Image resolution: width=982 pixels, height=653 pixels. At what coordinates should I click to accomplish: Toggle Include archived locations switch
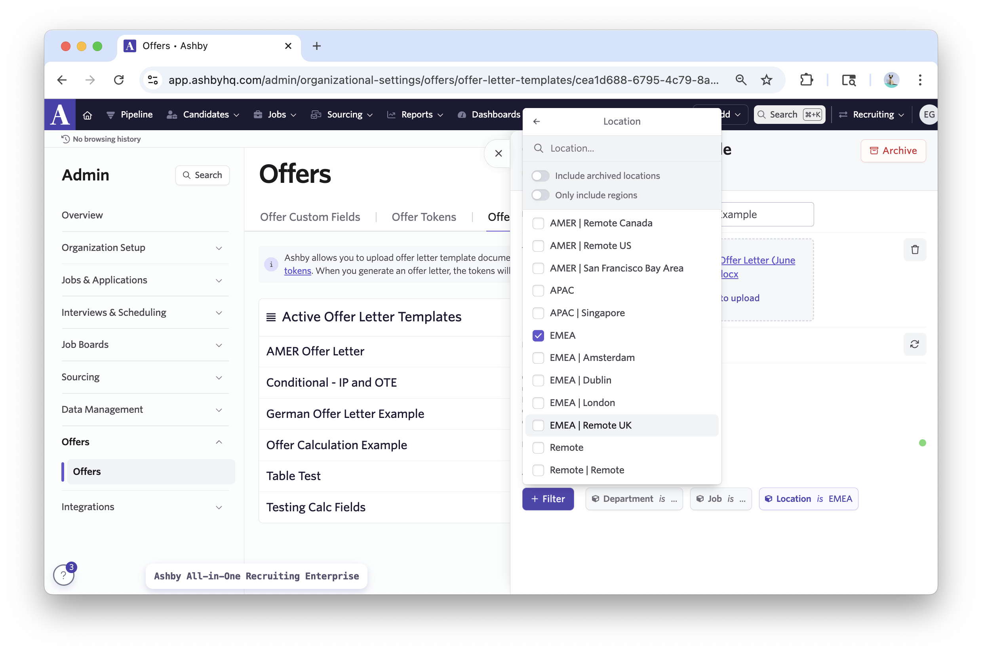540,176
